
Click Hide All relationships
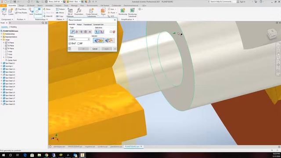click(48, 16)
